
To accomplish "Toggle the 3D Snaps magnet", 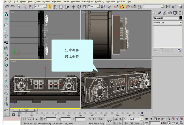I will point(116,7).
